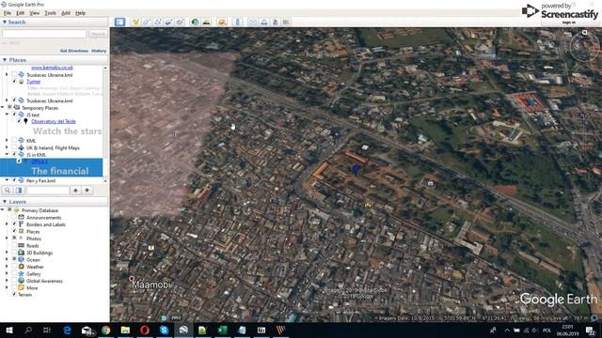Collapse the Primary Database tree node
The width and height of the screenshot is (602, 338).
coord(3,210)
